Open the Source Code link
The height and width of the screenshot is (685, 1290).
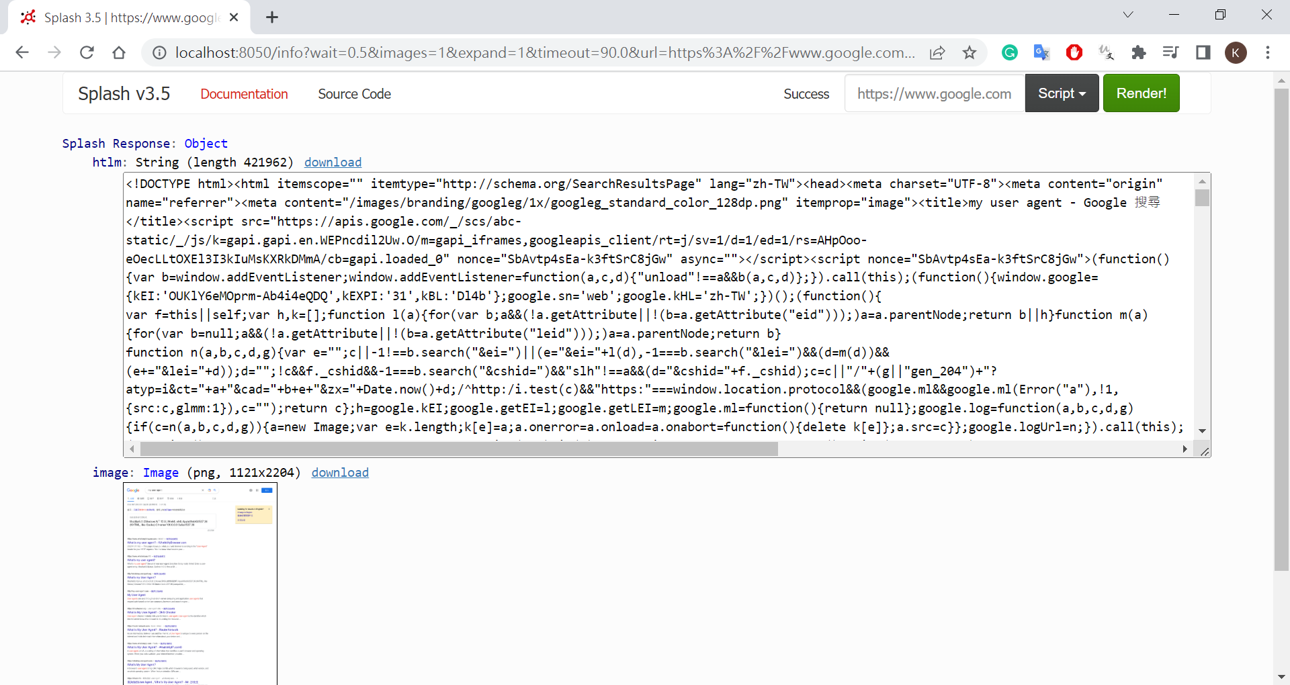(354, 94)
